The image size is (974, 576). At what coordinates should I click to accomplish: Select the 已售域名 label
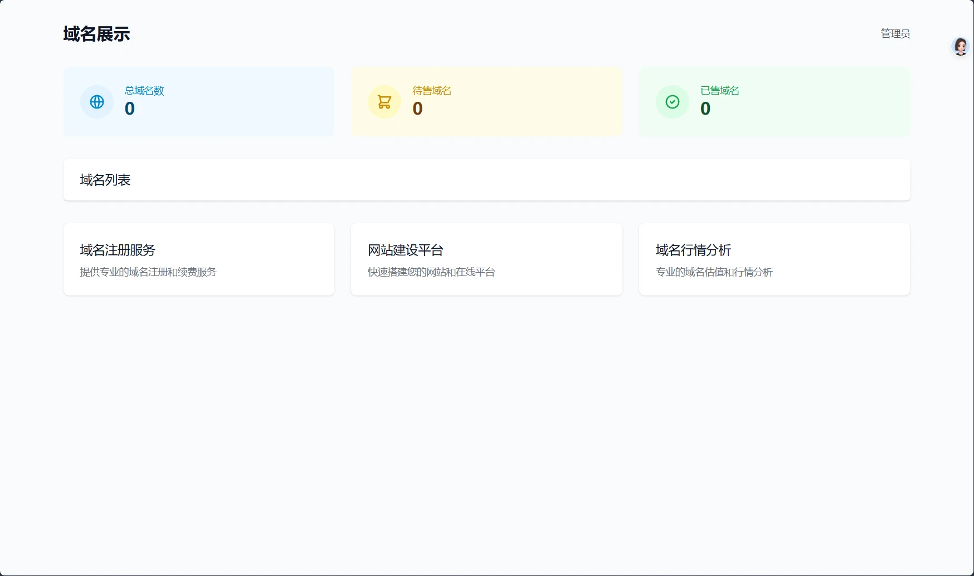pos(720,91)
